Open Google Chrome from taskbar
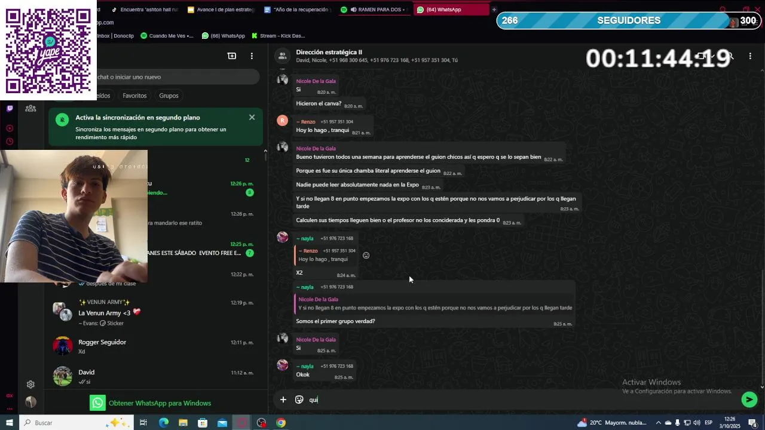765x430 pixels. (281, 423)
